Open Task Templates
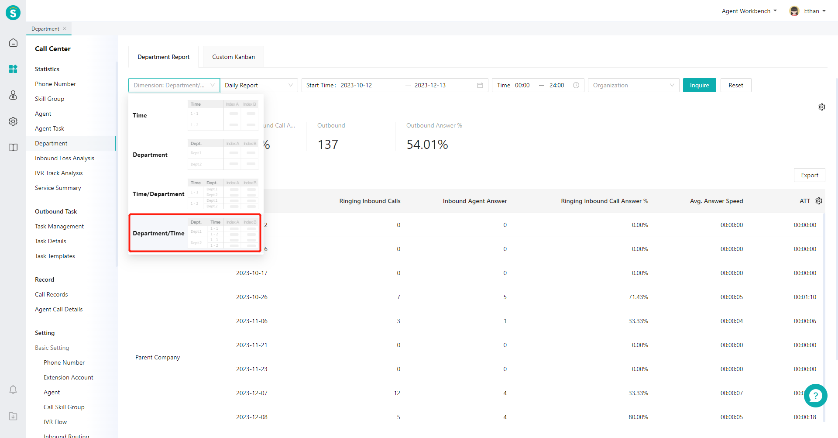The width and height of the screenshot is (838, 438). [55, 256]
